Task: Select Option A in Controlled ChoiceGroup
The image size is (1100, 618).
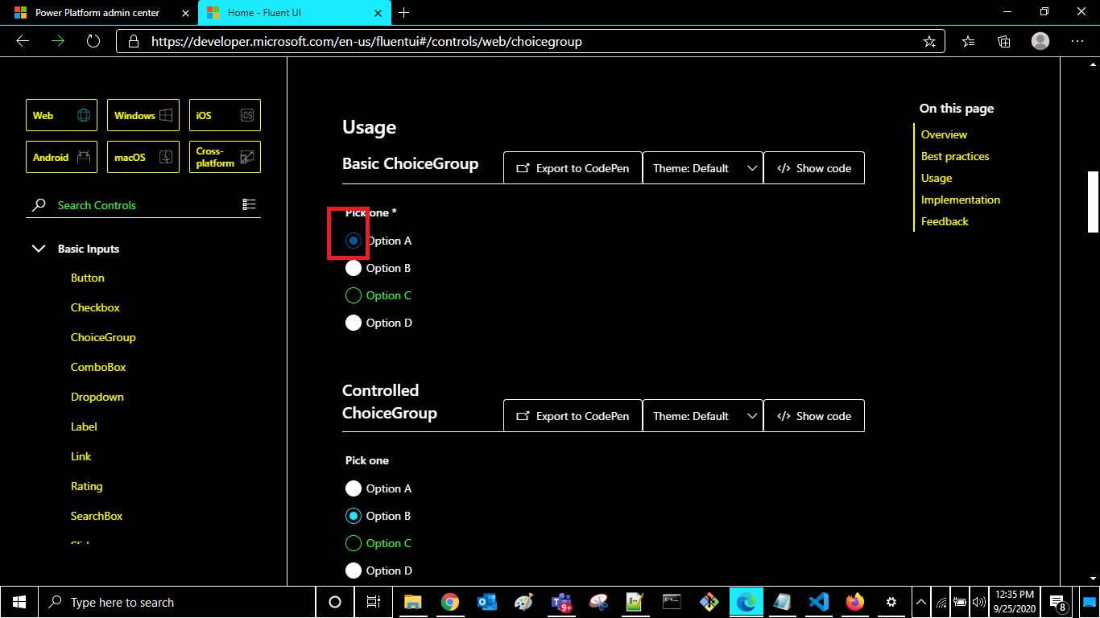Action: [x=354, y=488]
